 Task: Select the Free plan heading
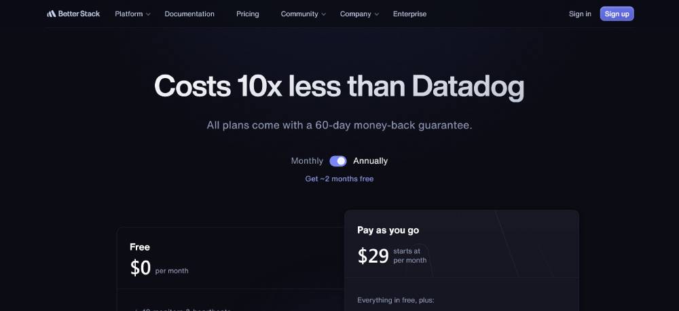[x=139, y=247]
